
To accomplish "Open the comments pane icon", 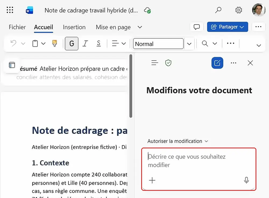I will point(197,27).
